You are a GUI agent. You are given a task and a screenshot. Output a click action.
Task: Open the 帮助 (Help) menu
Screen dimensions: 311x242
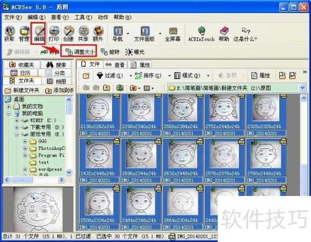point(123,17)
